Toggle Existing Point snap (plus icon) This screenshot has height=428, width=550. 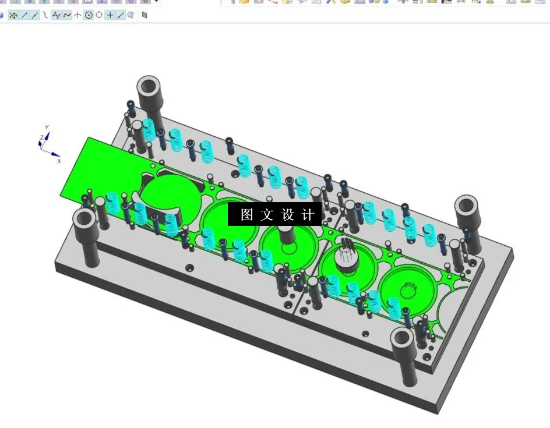[x=110, y=15]
